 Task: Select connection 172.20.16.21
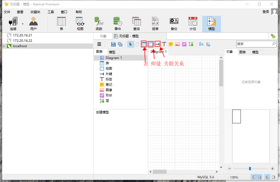[x=22, y=35]
